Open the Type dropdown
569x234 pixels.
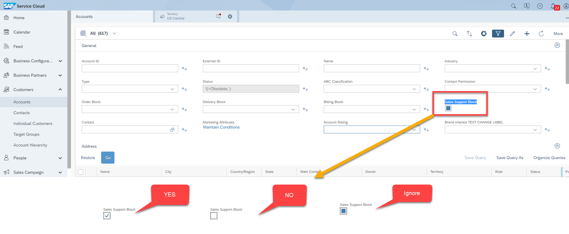coord(172,89)
